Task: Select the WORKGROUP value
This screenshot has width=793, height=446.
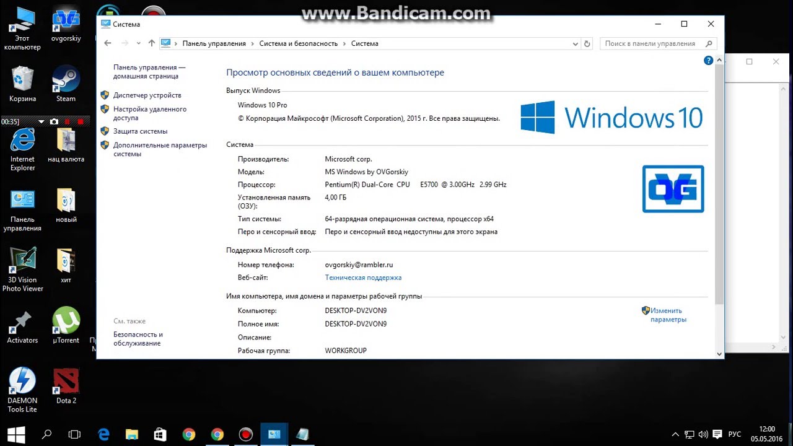Action: click(346, 351)
